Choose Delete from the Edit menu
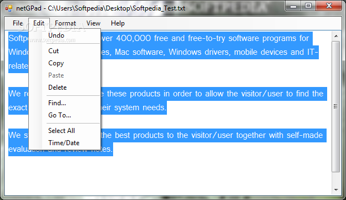Viewport: 346px width, 200px height. (65, 88)
